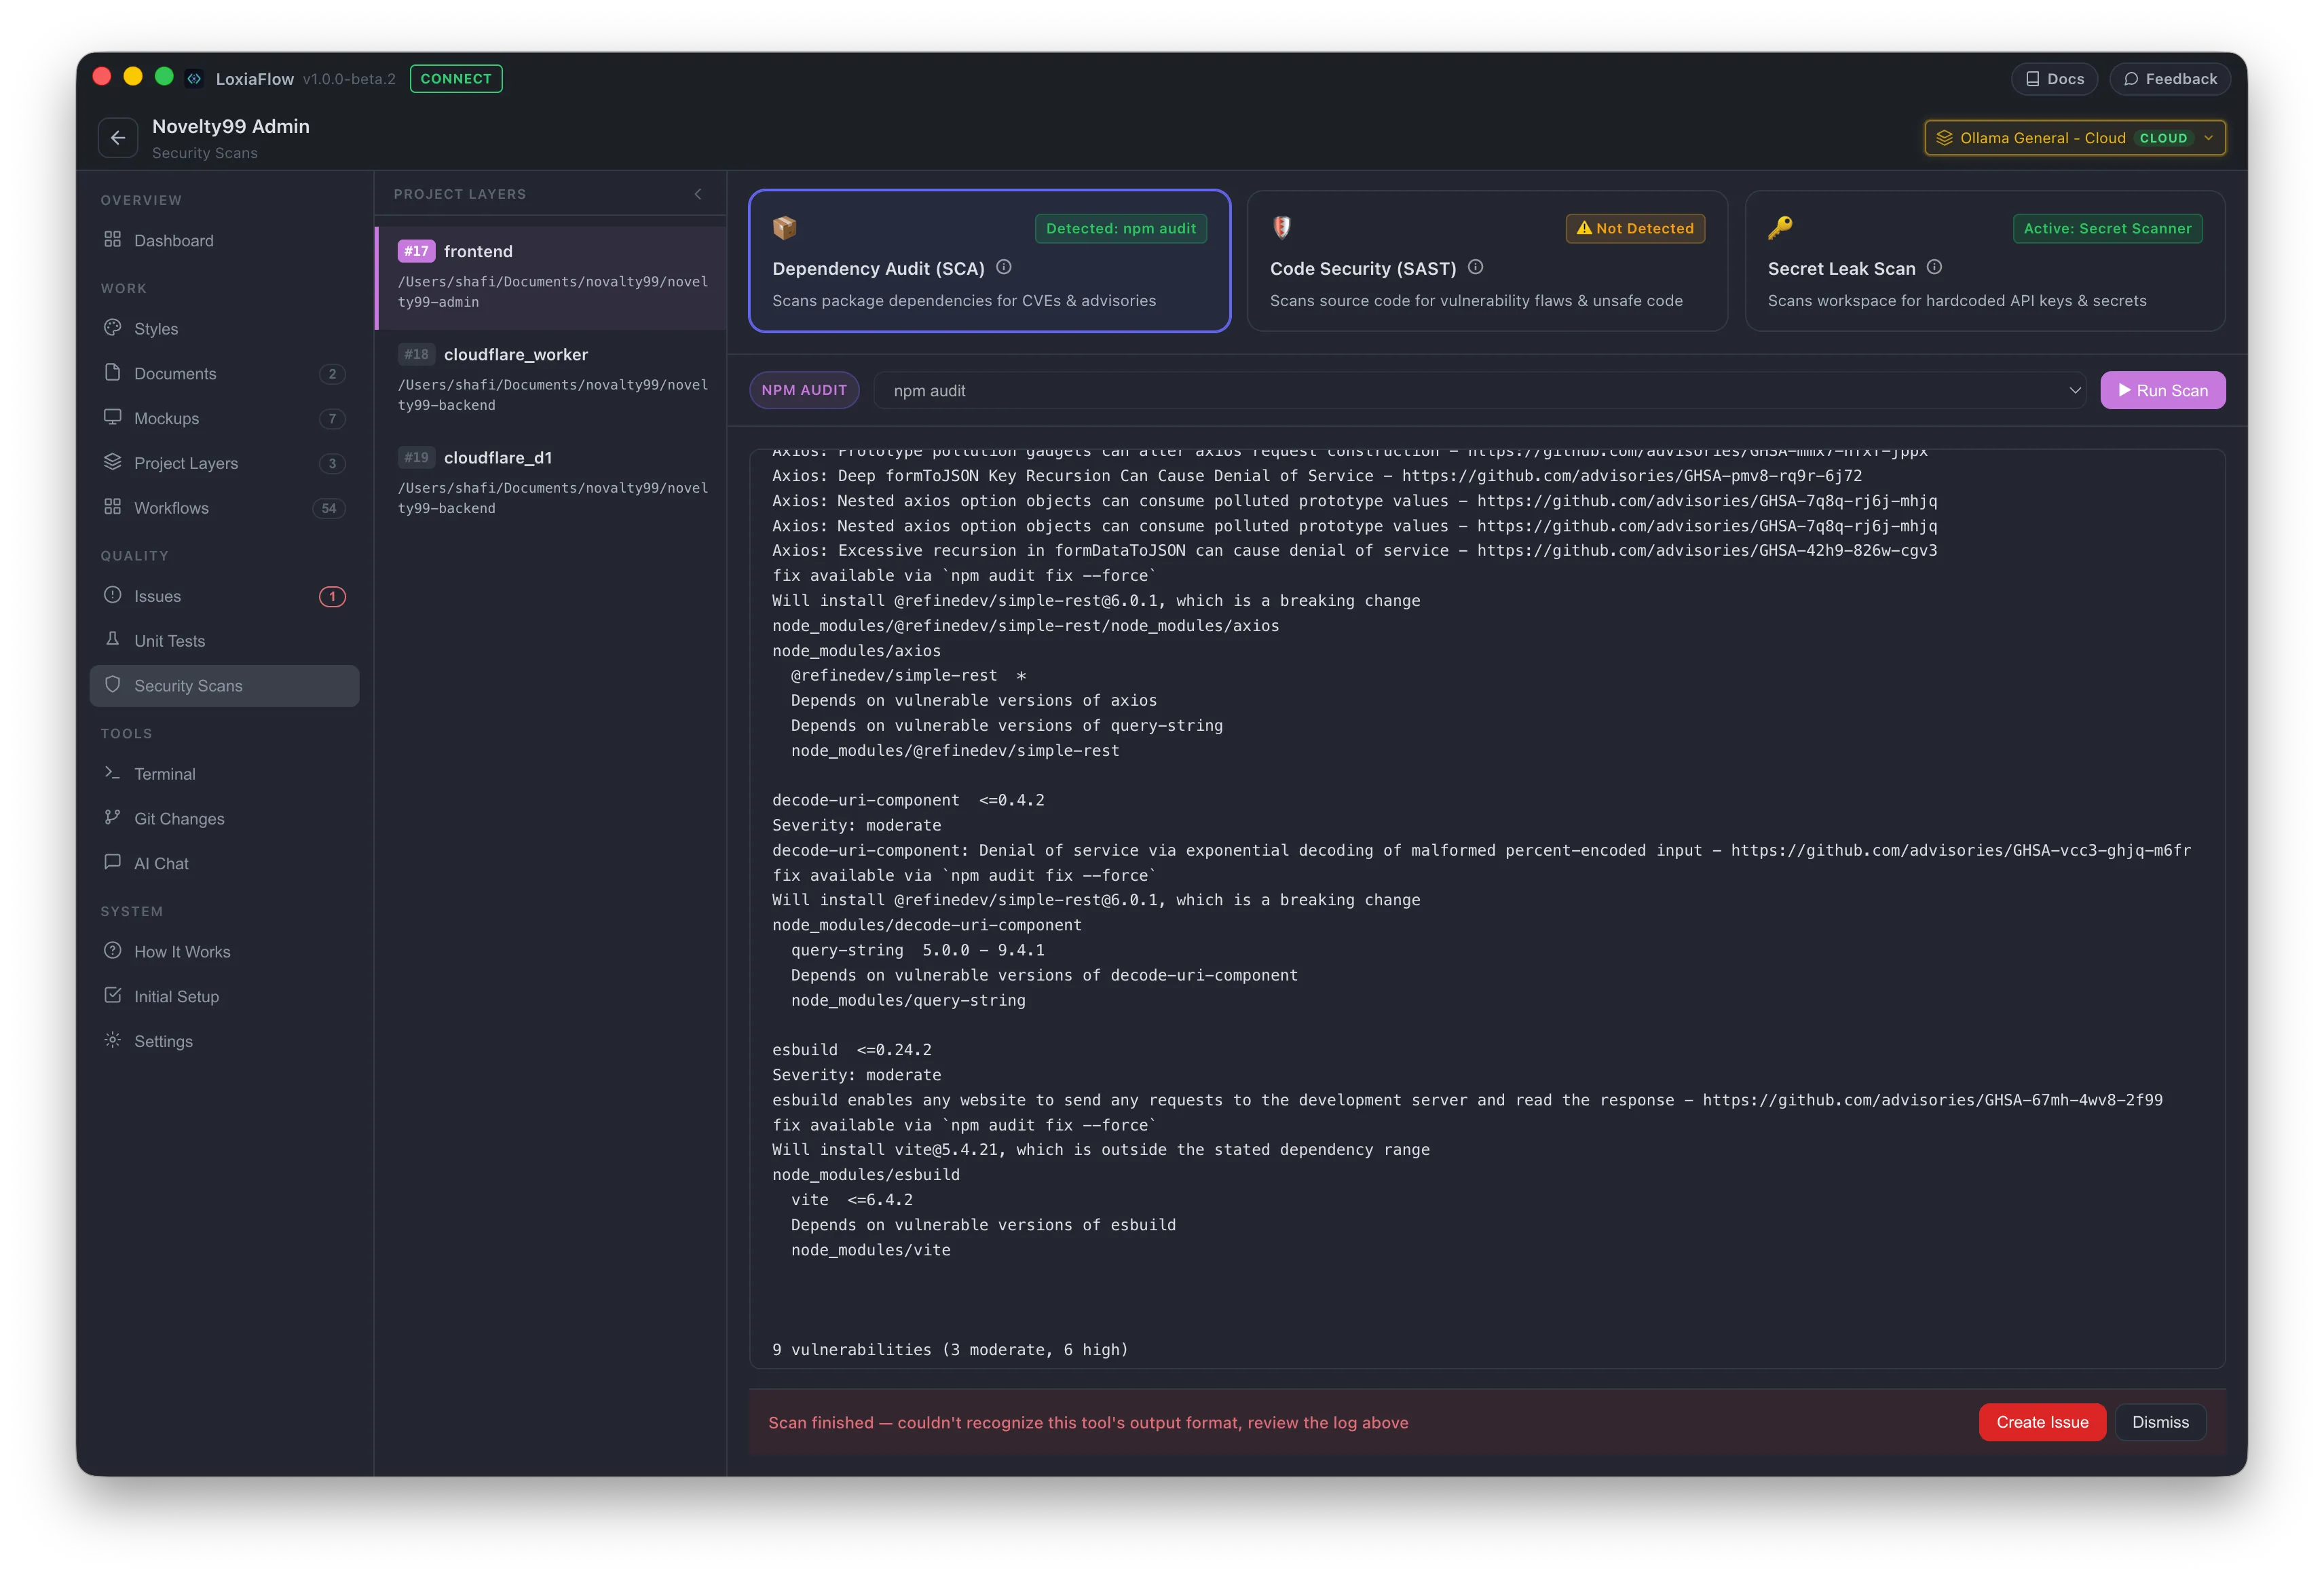Click the Run Scan button
This screenshot has height=1577, width=2324.
point(2162,390)
